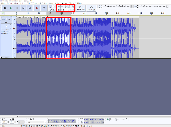
Task: Zoom in with the magnifier plus icon
Action: [59, 7]
